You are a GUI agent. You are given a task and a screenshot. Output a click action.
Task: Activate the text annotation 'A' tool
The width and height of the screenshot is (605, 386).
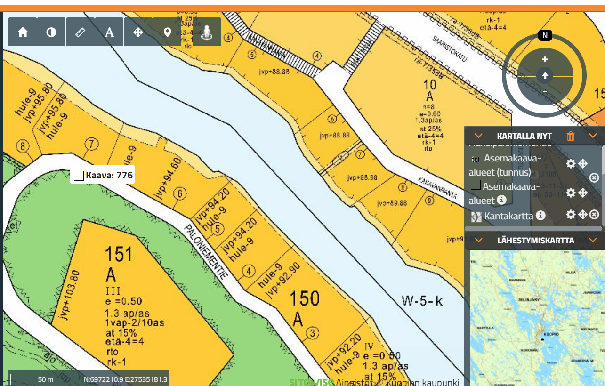(109, 32)
